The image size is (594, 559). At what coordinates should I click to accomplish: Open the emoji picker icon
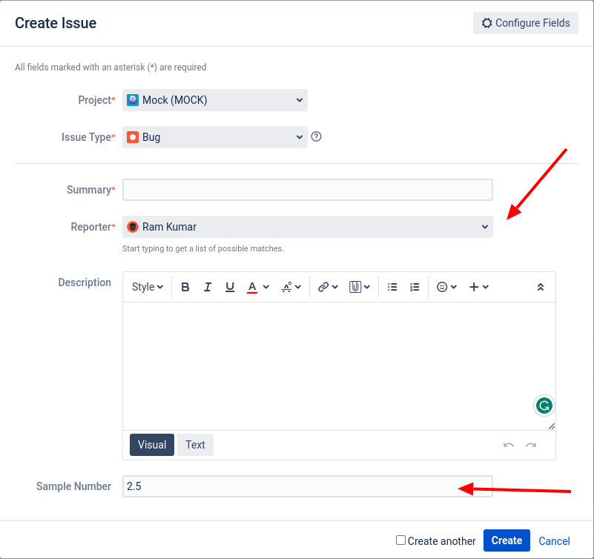pyautogui.click(x=442, y=287)
